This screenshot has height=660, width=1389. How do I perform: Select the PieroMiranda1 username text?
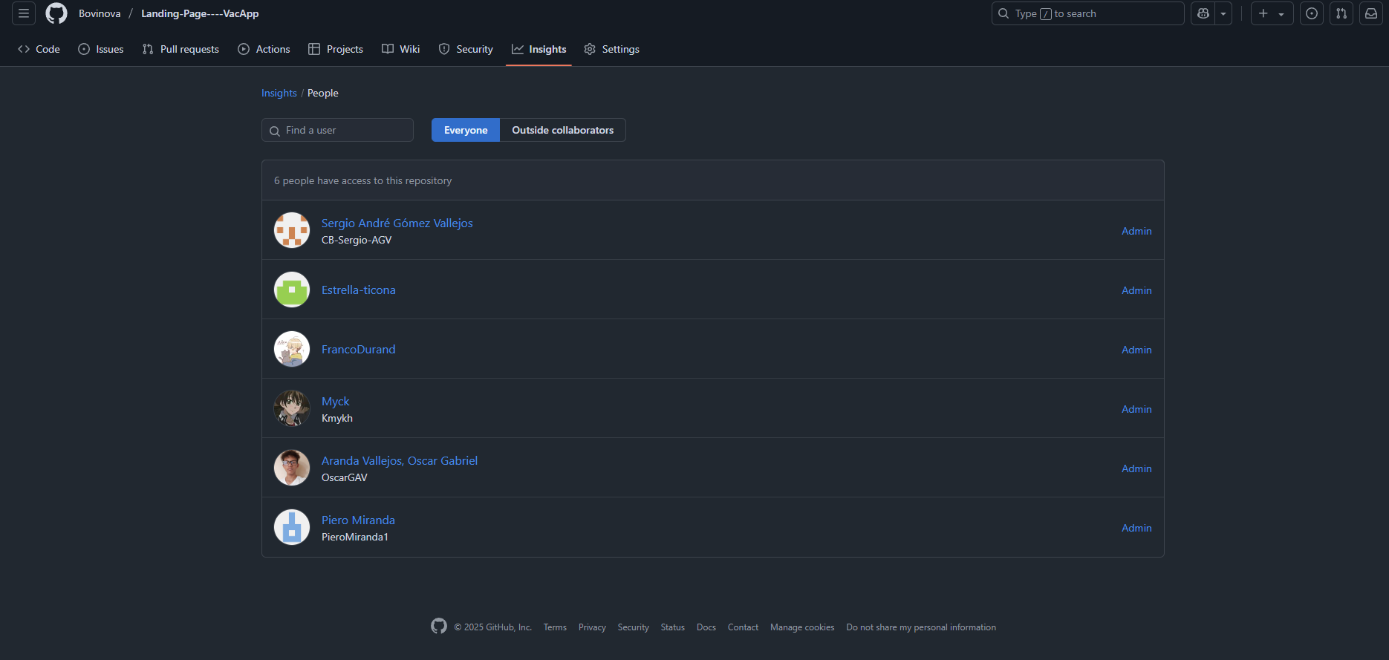point(355,537)
